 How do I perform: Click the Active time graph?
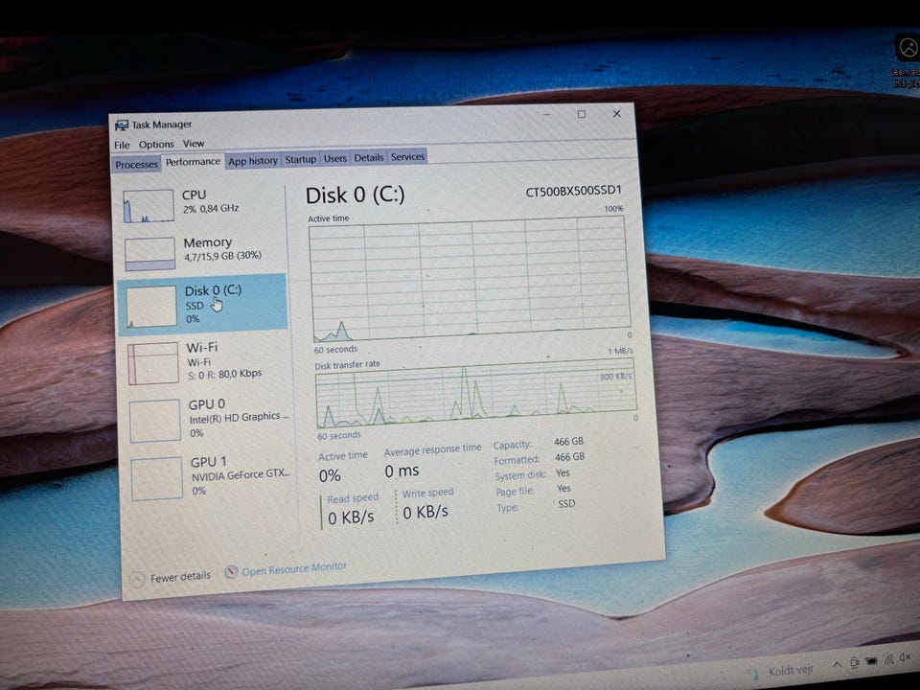point(471,278)
